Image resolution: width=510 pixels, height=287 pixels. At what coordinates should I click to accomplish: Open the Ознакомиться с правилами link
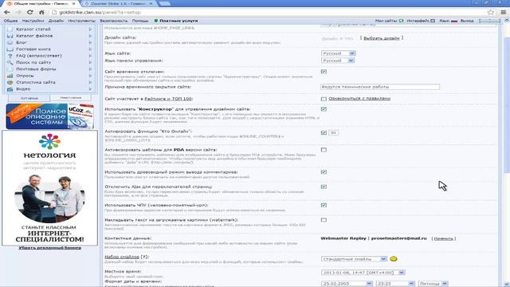(359, 99)
